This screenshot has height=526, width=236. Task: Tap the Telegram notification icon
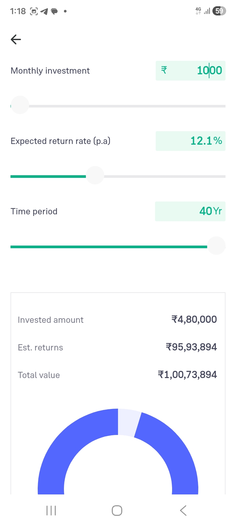point(44,12)
